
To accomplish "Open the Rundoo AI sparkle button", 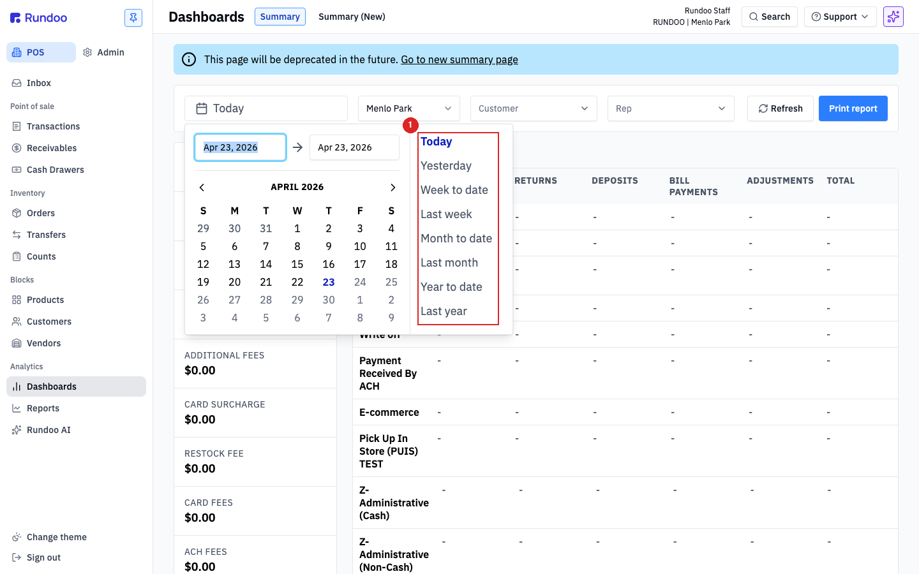I will pyautogui.click(x=893, y=17).
